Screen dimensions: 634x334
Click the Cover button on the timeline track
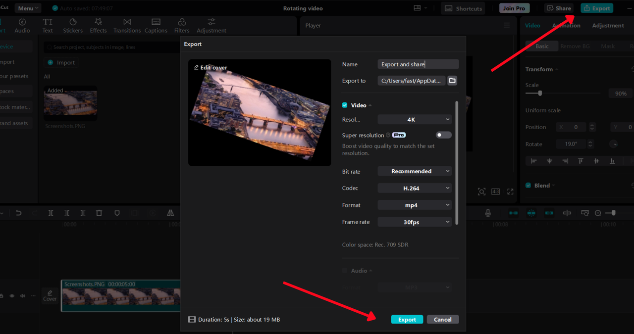coord(50,295)
